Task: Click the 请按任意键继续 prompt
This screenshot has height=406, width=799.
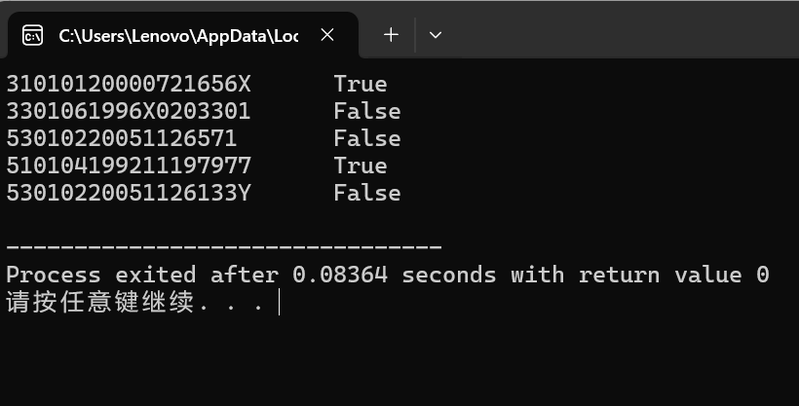Action: [x=100, y=302]
